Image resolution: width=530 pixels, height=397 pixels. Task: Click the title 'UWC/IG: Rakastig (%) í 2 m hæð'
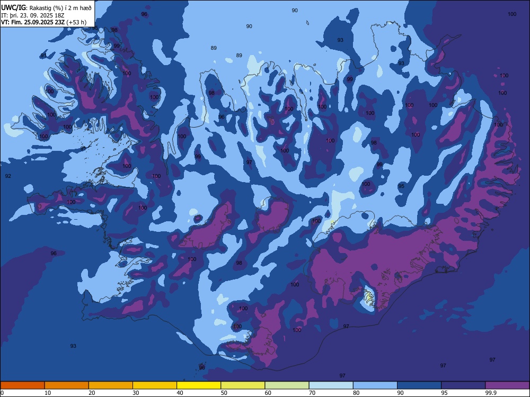point(46,7)
